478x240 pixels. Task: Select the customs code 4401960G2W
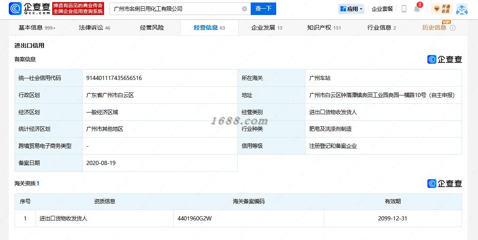tap(194, 218)
